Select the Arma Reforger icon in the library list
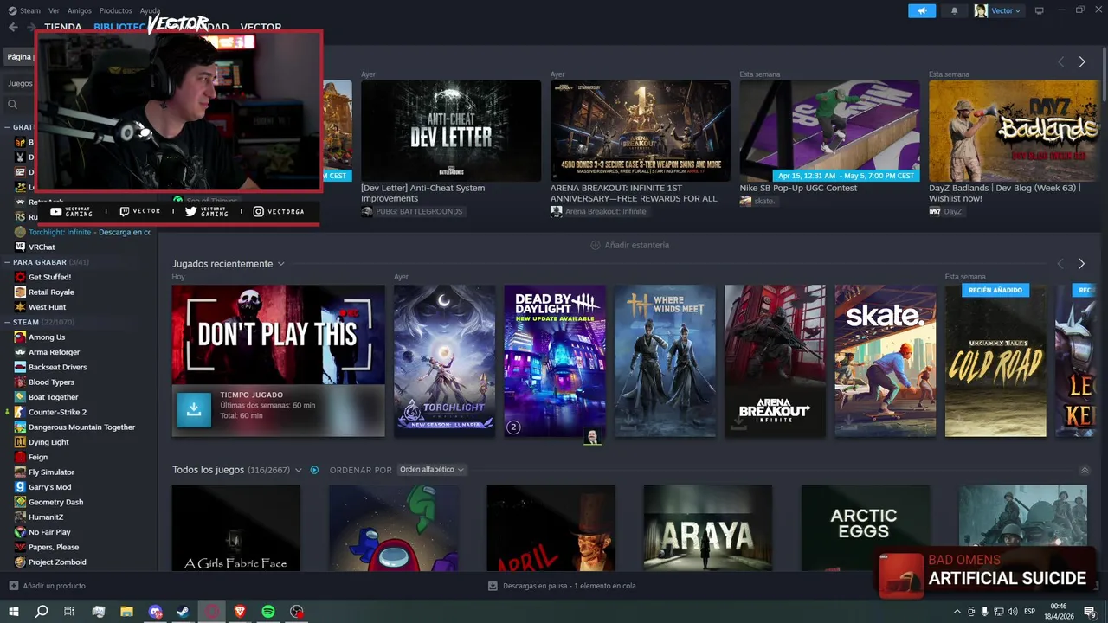 20,352
